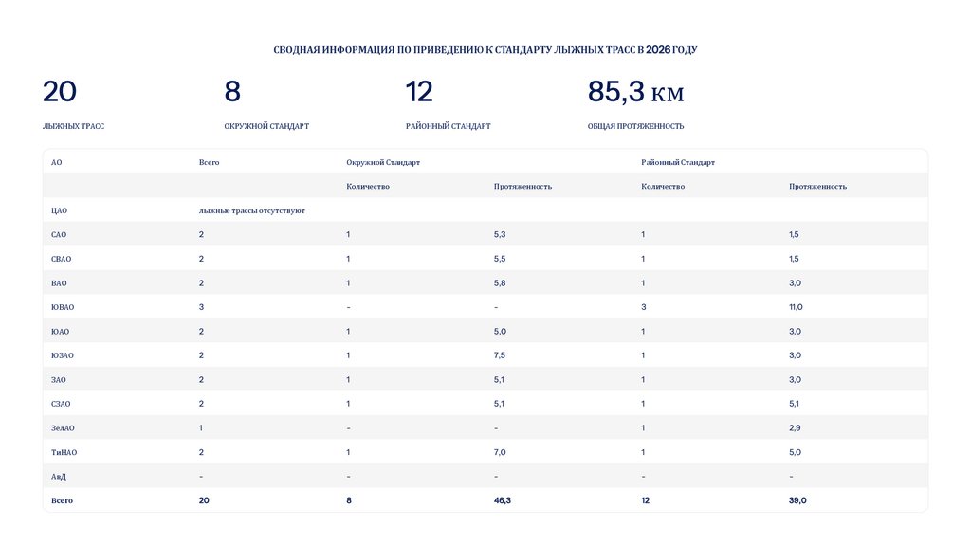This screenshot has width=971, height=544.
Task: Click the 3,0 value in ВАО row
Action: tap(796, 282)
